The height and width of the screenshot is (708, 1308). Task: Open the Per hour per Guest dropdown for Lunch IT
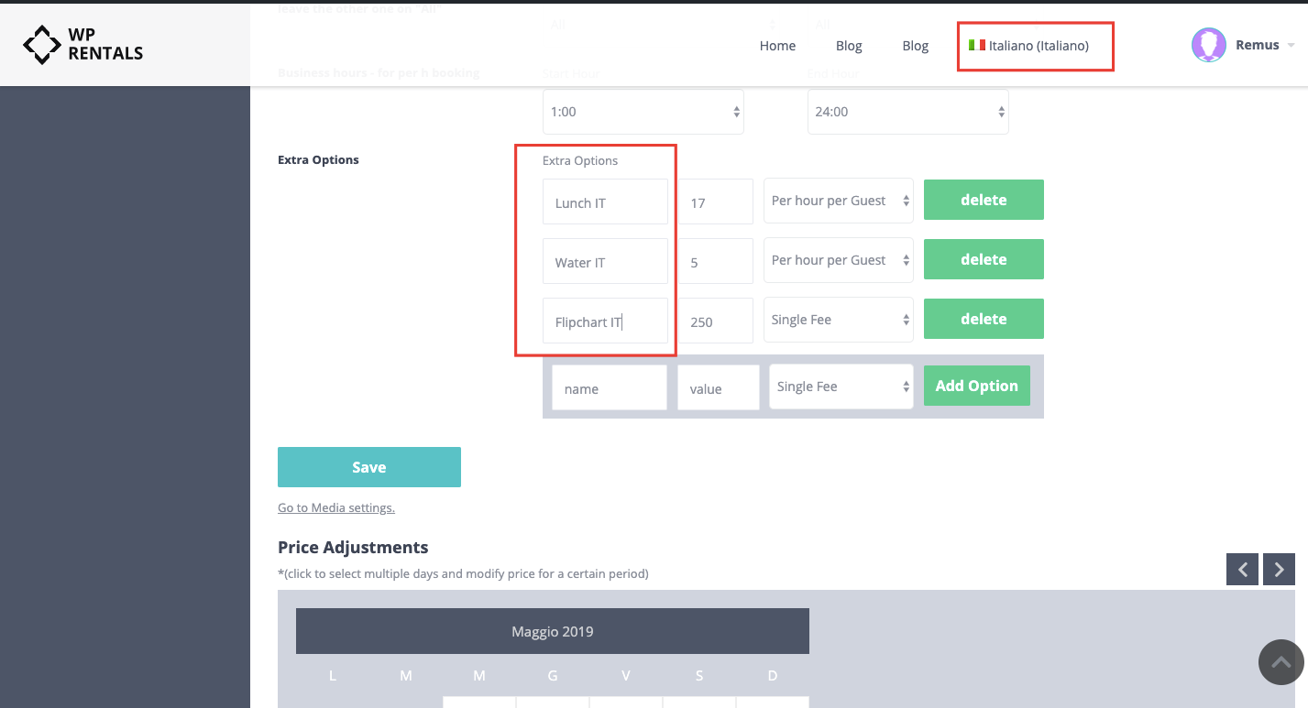point(837,200)
